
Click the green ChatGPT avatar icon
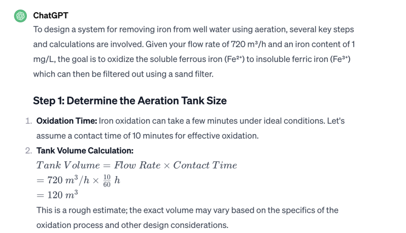(x=20, y=16)
